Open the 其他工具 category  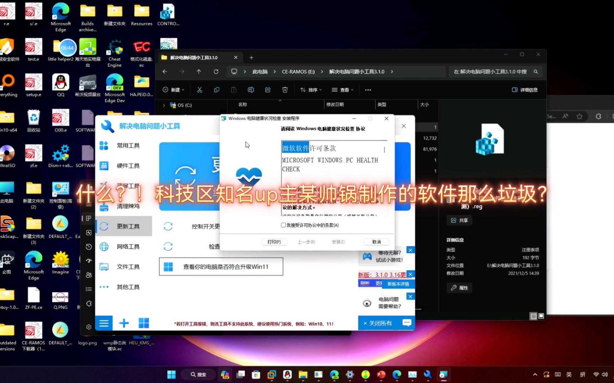coord(123,287)
